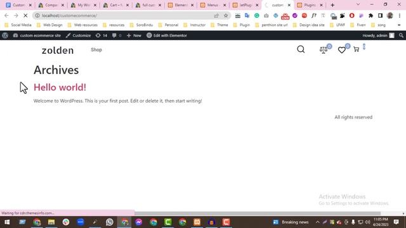Open Messenger from the taskbar
The image size is (406, 228).
click(x=139, y=222)
